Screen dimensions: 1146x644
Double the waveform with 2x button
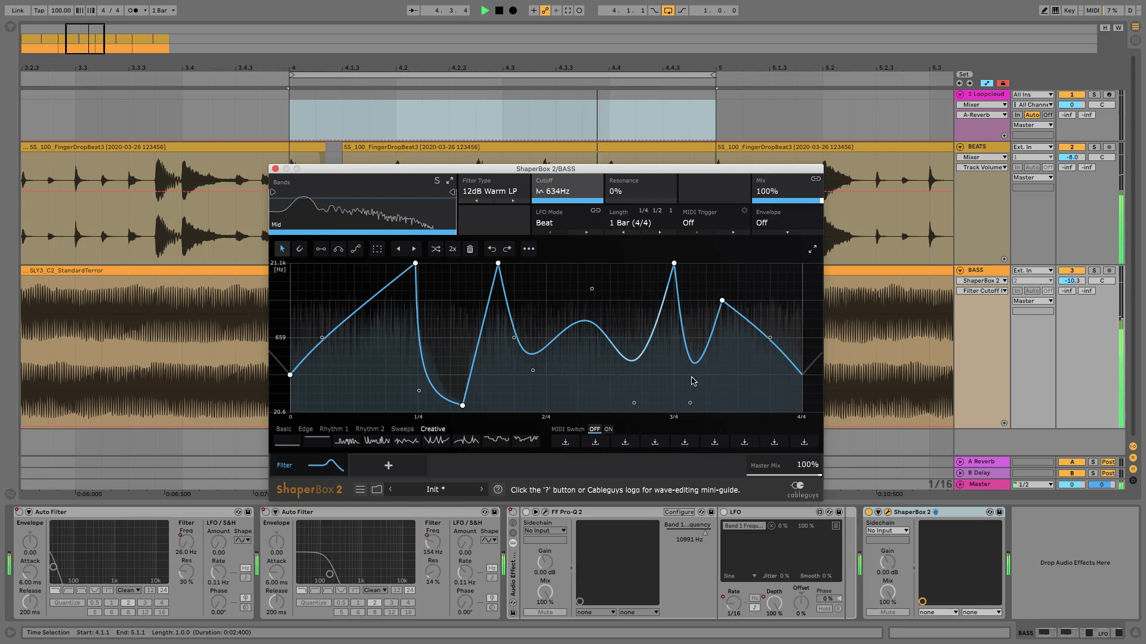(452, 249)
